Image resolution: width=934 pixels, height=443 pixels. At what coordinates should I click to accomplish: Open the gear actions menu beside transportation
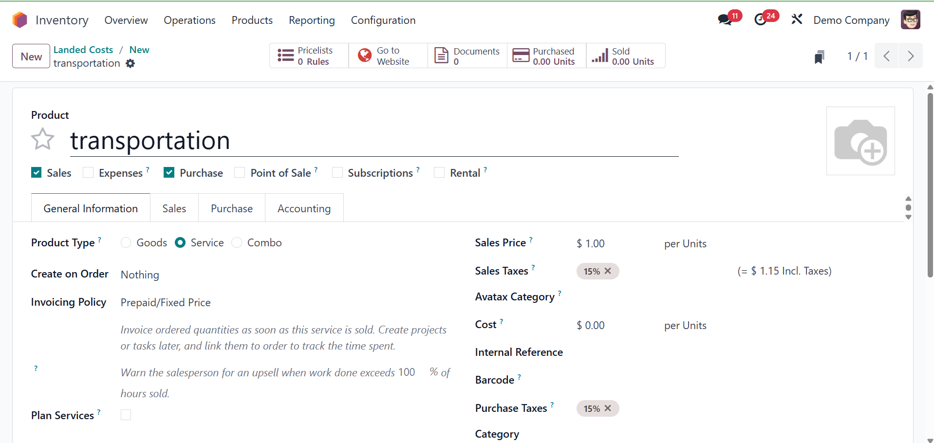point(131,63)
